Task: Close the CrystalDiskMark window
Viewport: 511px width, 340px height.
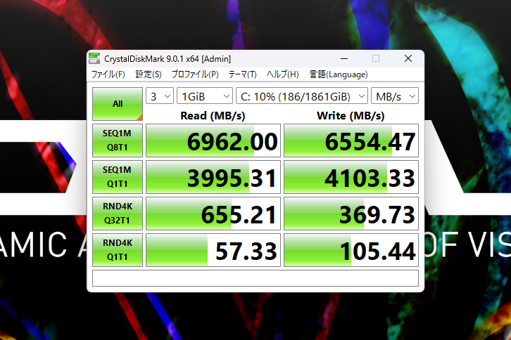Action: 408,58
